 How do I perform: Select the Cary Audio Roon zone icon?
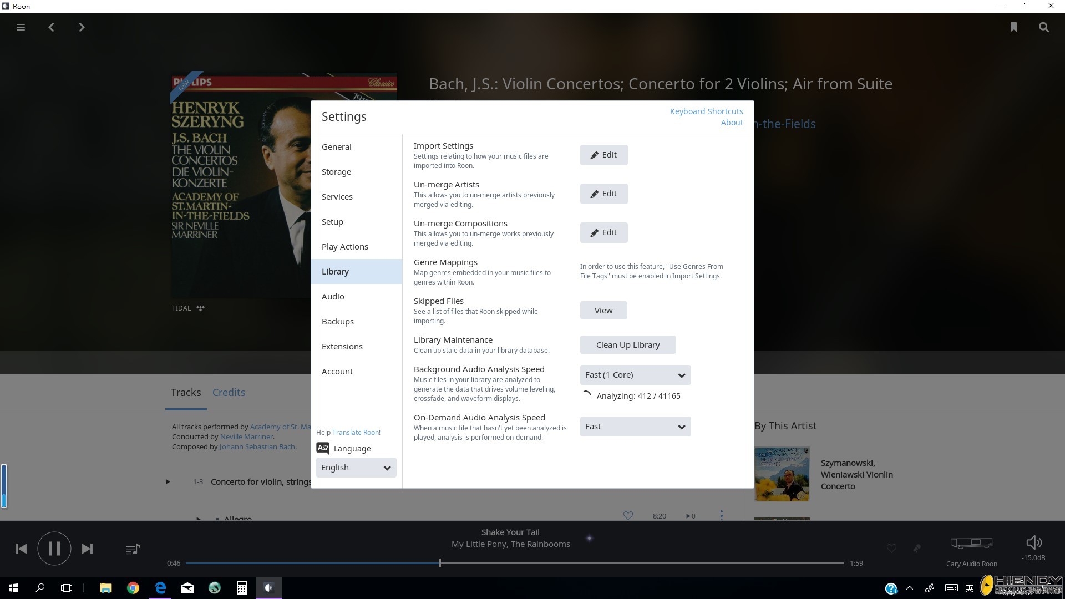[971, 543]
